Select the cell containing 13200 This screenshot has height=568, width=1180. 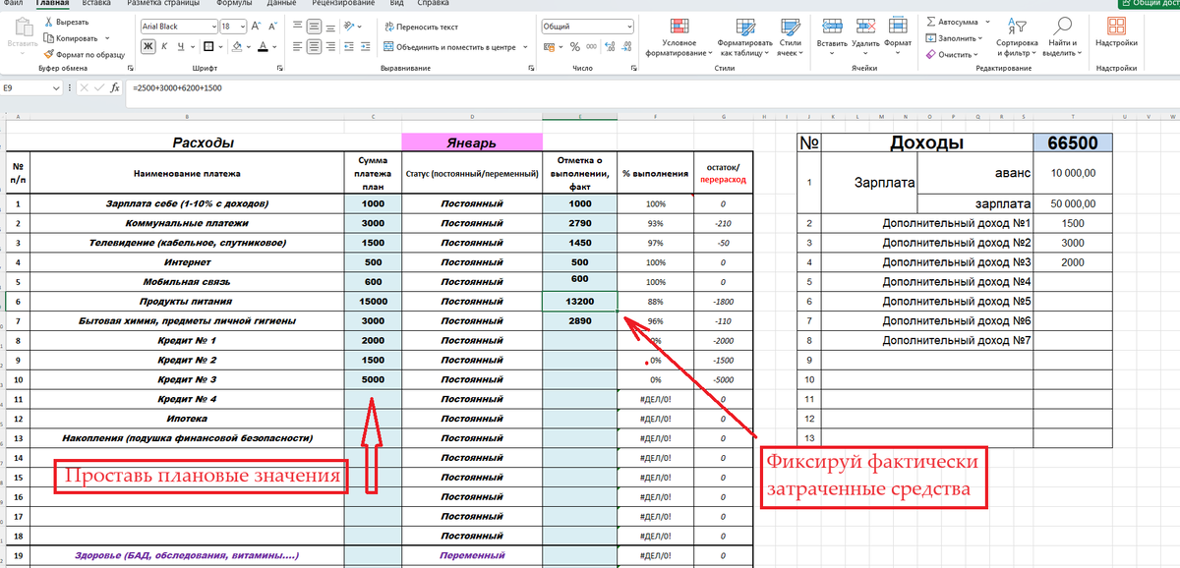pos(580,301)
